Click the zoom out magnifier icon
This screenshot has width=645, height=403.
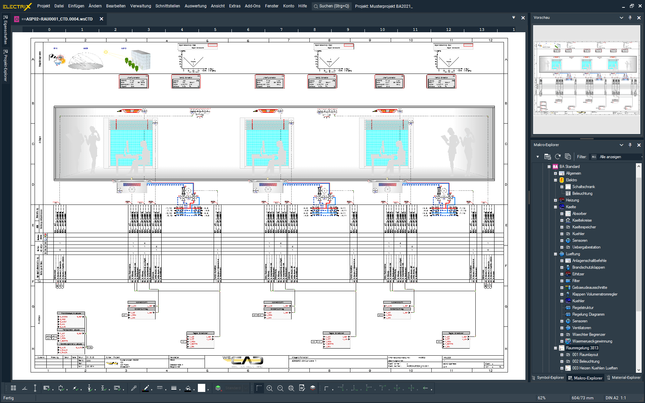coord(280,388)
